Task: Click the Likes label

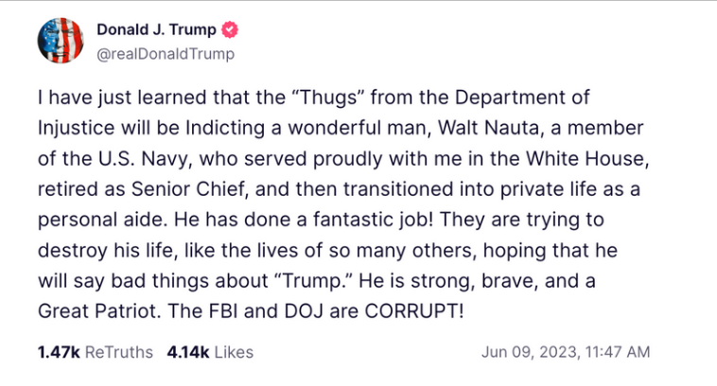Action: point(234,352)
